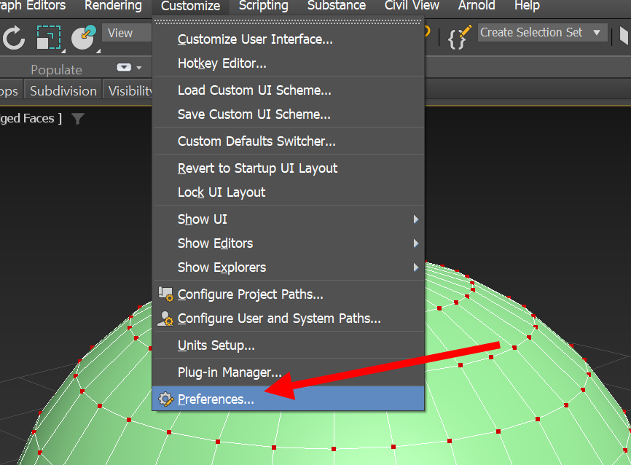This screenshot has height=465, width=631.
Task: Open Hotkey Editor...
Action: 288,63
